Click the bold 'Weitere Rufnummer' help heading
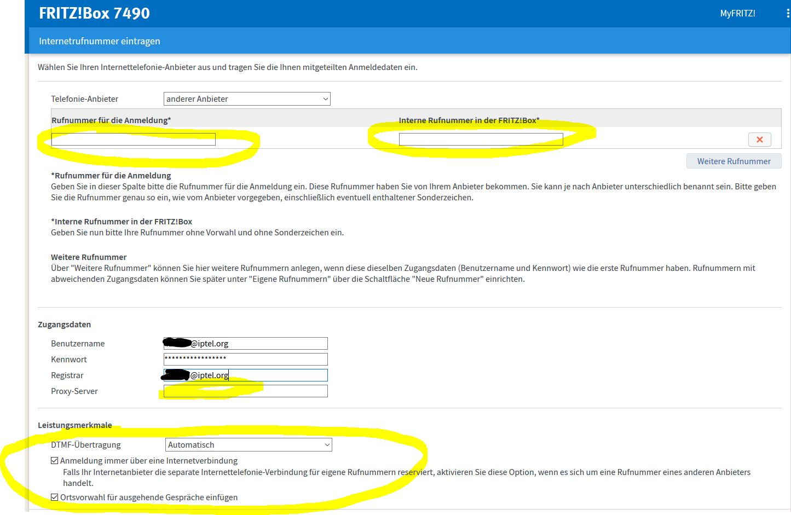The height and width of the screenshot is (515, 791). 89,257
